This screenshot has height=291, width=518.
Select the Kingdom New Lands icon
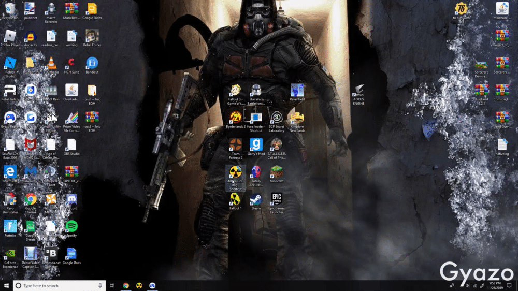[x=297, y=122]
